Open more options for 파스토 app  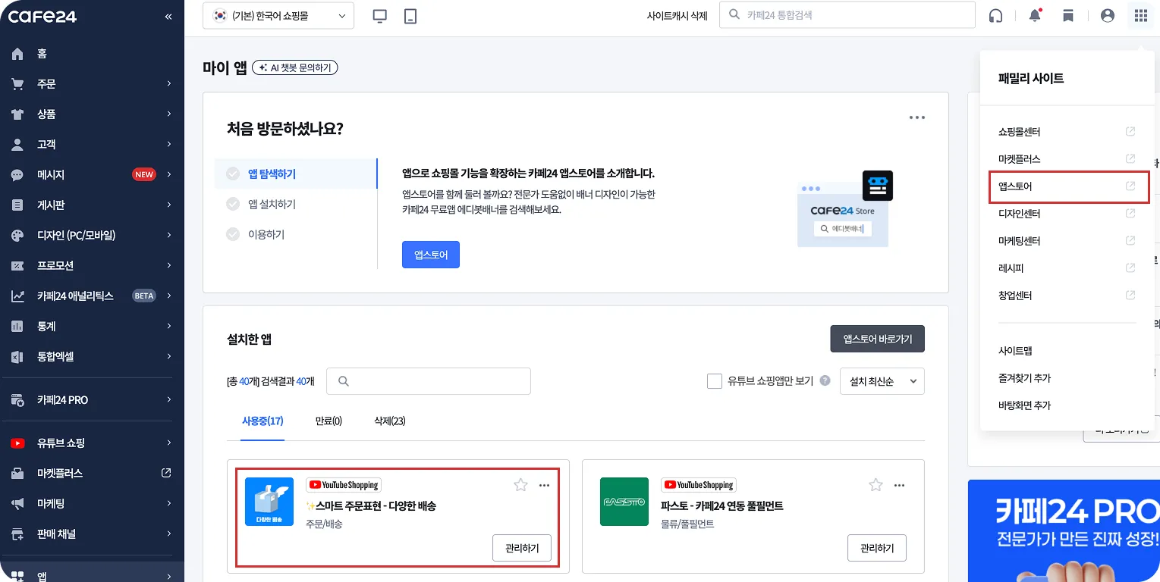point(900,485)
